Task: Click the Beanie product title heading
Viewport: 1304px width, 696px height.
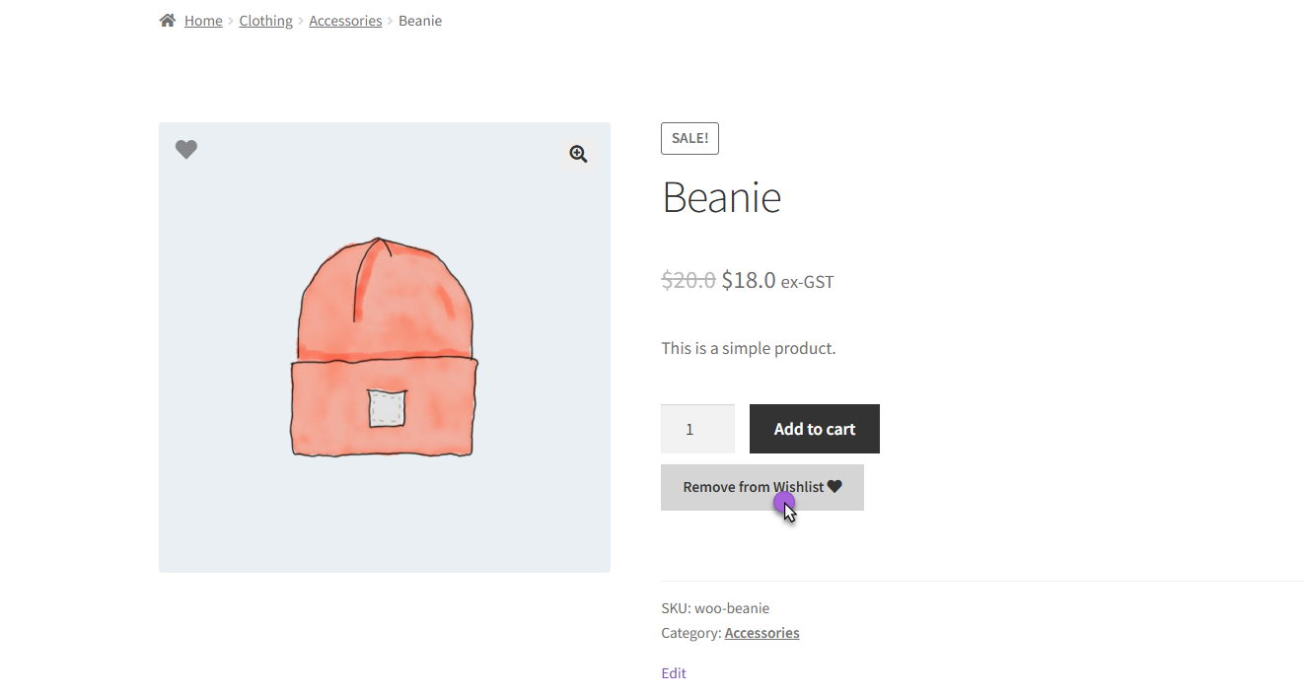Action: 721,197
